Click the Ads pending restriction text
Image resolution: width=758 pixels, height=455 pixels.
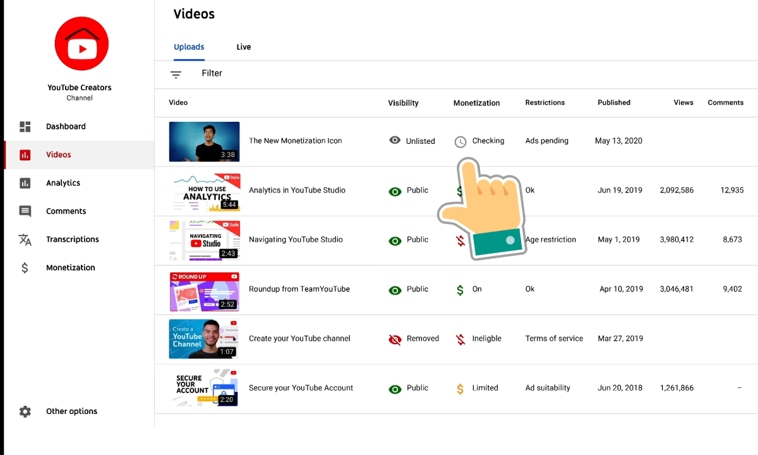pyautogui.click(x=546, y=141)
